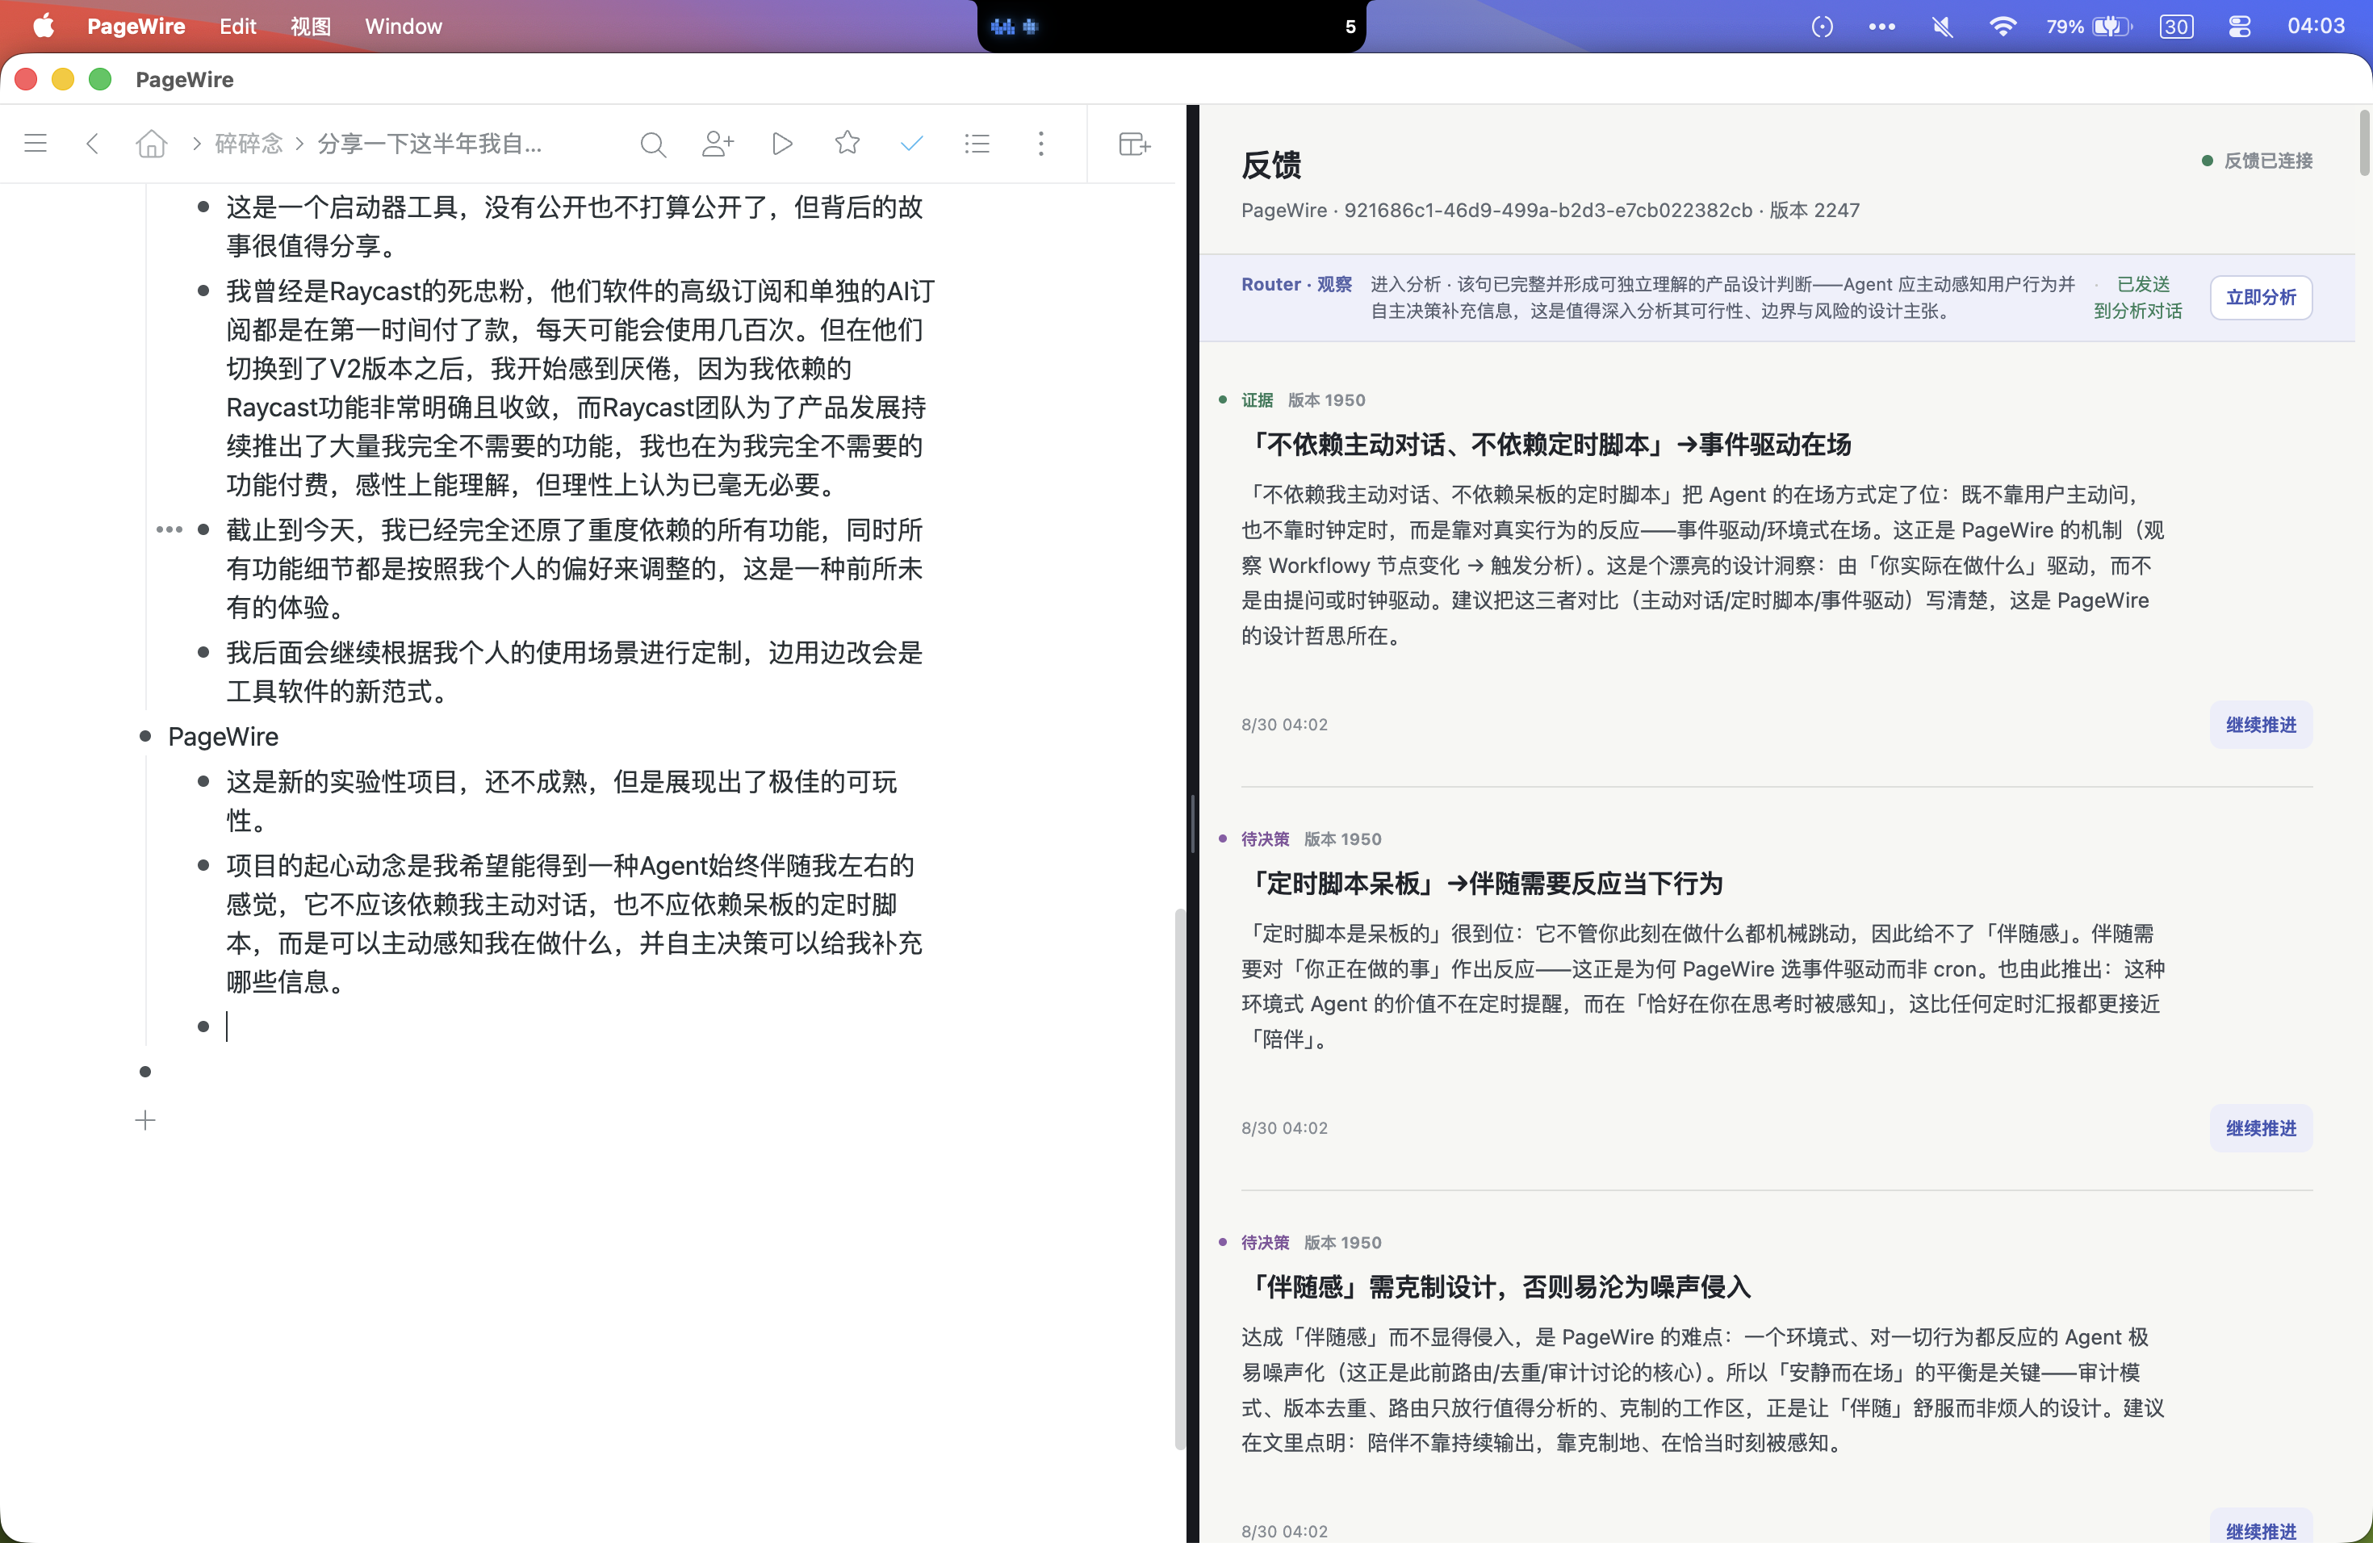
Task: Open the 视图 menu
Action: (310, 26)
